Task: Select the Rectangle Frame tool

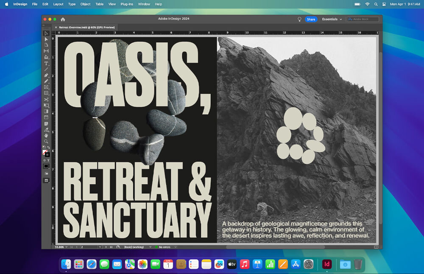Action: (46, 87)
